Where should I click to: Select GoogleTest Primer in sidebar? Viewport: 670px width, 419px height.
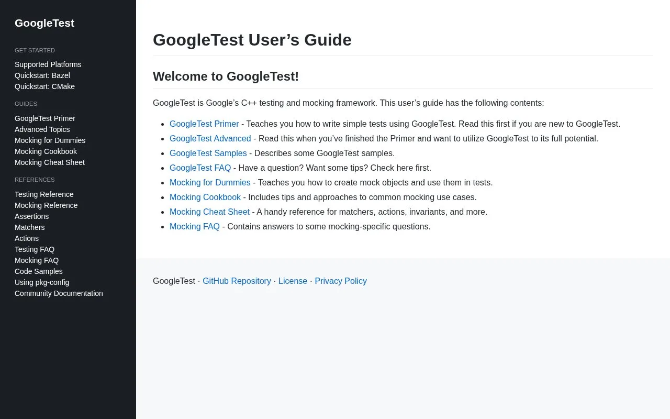[x=45, y=118]
